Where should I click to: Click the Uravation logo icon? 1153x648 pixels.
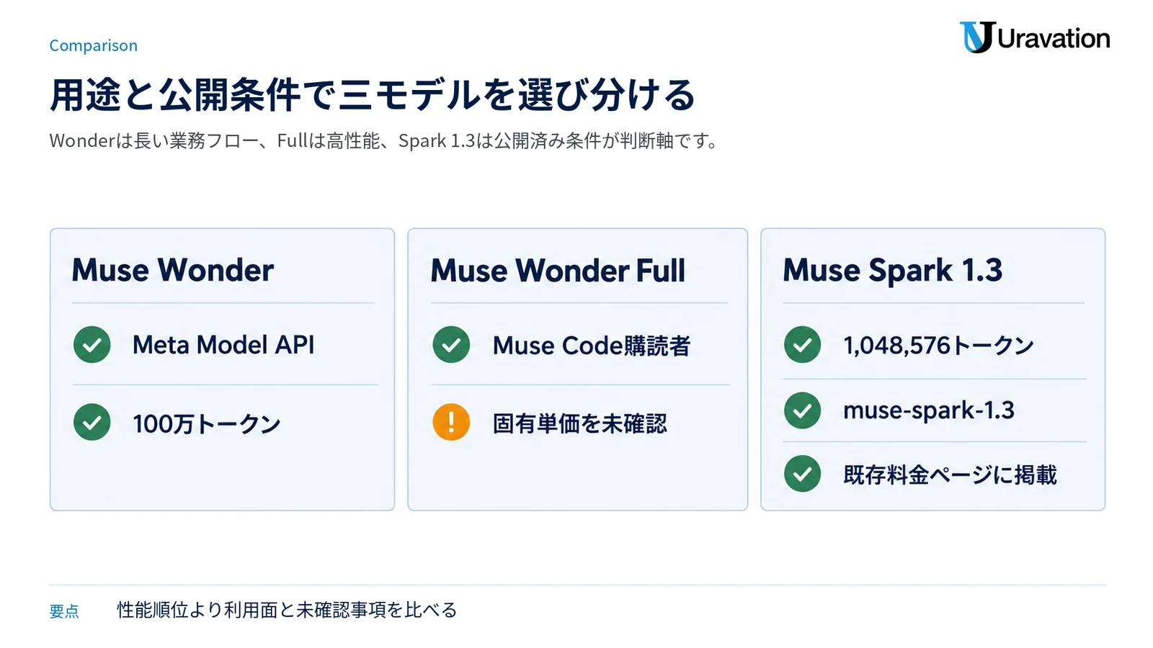(x=977, y=37)
